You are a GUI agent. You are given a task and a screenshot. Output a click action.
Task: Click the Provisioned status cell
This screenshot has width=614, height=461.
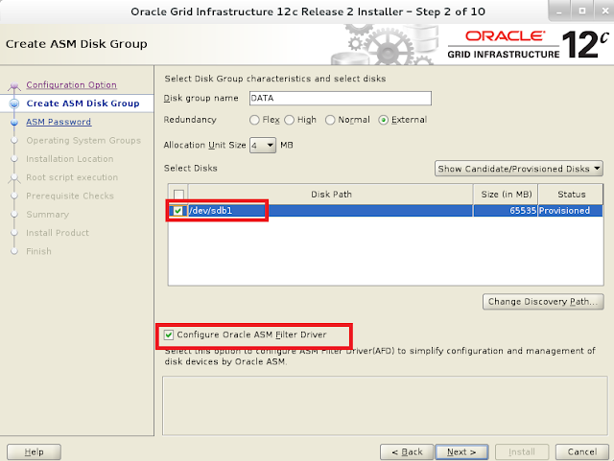(571, 211)
